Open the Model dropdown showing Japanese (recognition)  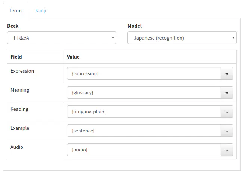click(182, 38)
